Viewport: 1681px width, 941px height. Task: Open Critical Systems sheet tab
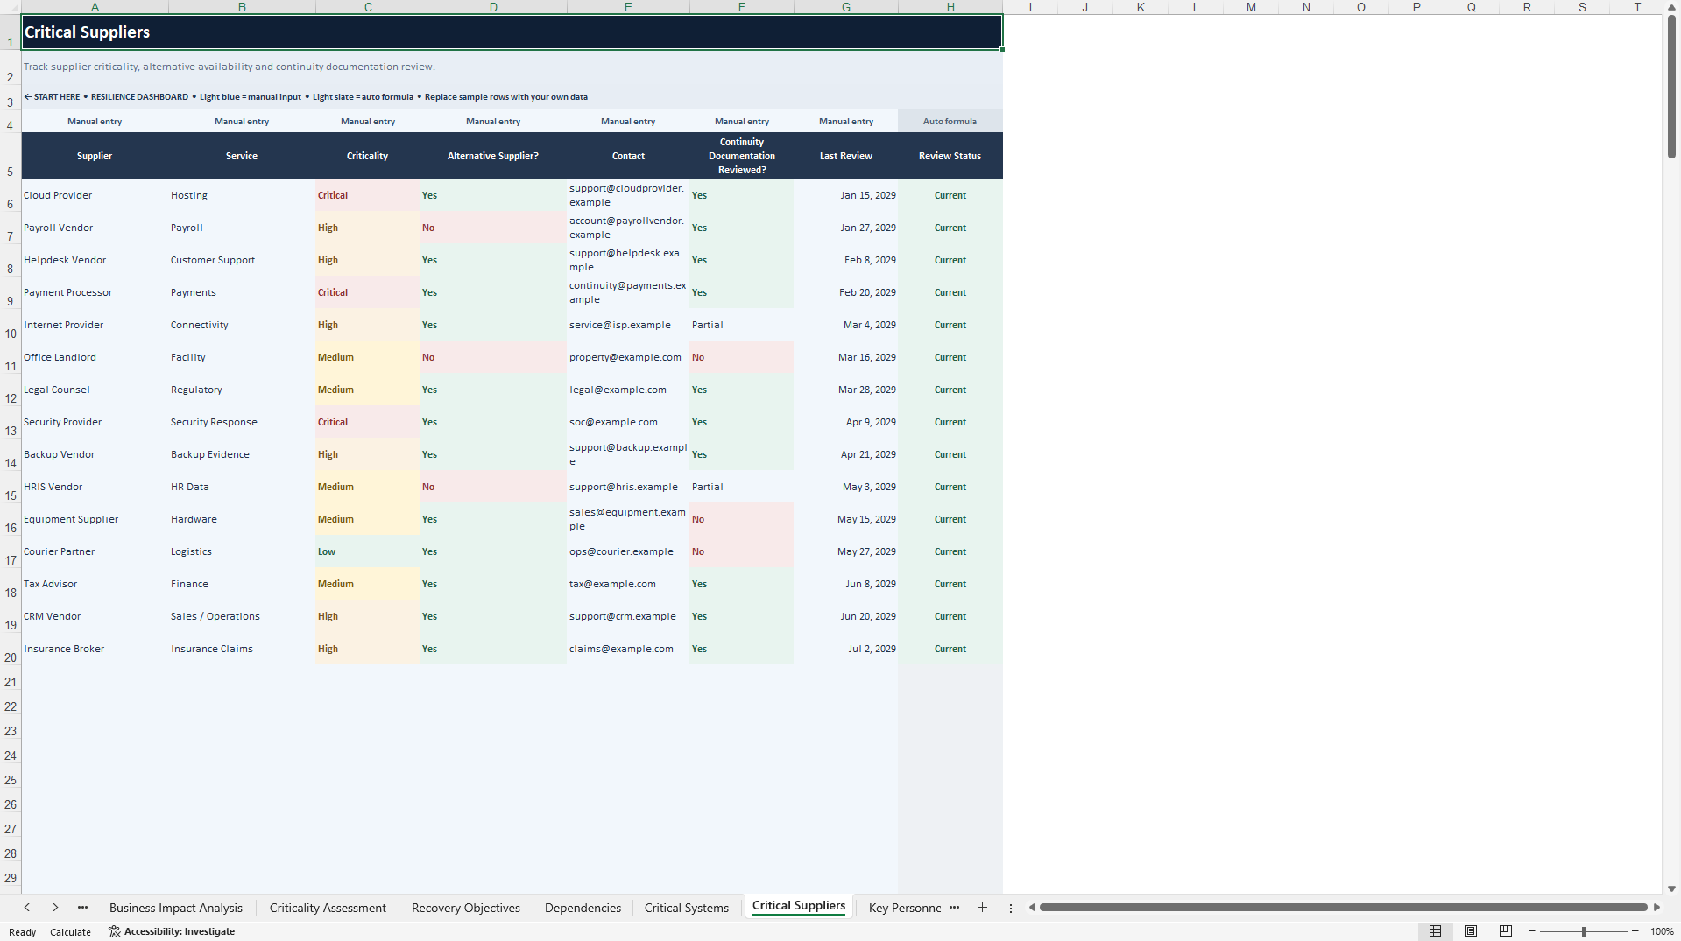pos(687,908)
